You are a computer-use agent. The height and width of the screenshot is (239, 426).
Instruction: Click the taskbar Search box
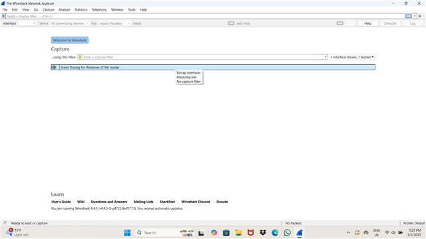[x=164, y=233]
